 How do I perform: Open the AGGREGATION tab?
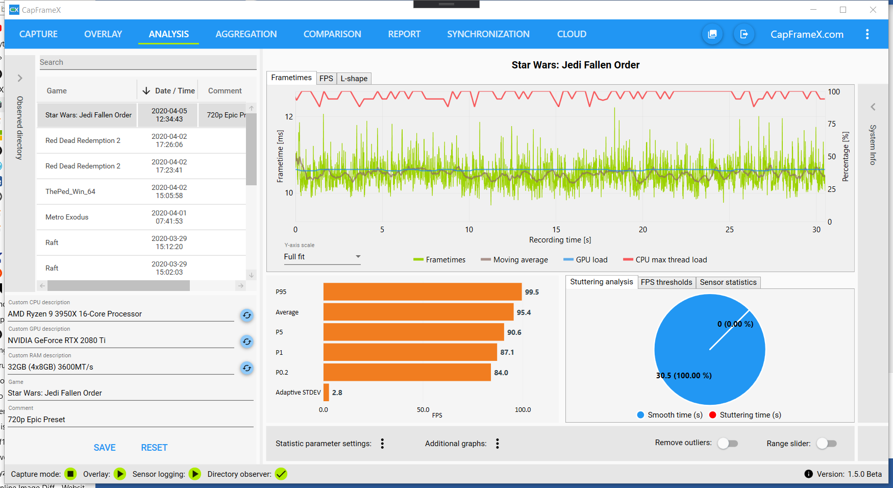pyautogui.click(x=246, y=34)
